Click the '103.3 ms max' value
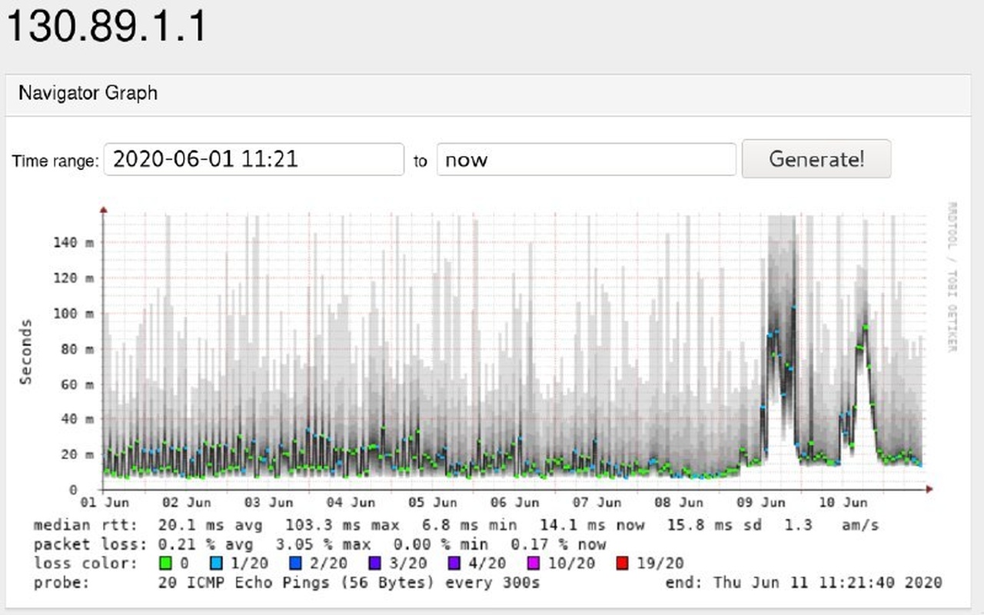Image resolution: width=984 pixels, height=615 pixels. point(343,526)
